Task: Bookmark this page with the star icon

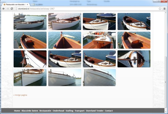Action: click(x=160, y=9)
